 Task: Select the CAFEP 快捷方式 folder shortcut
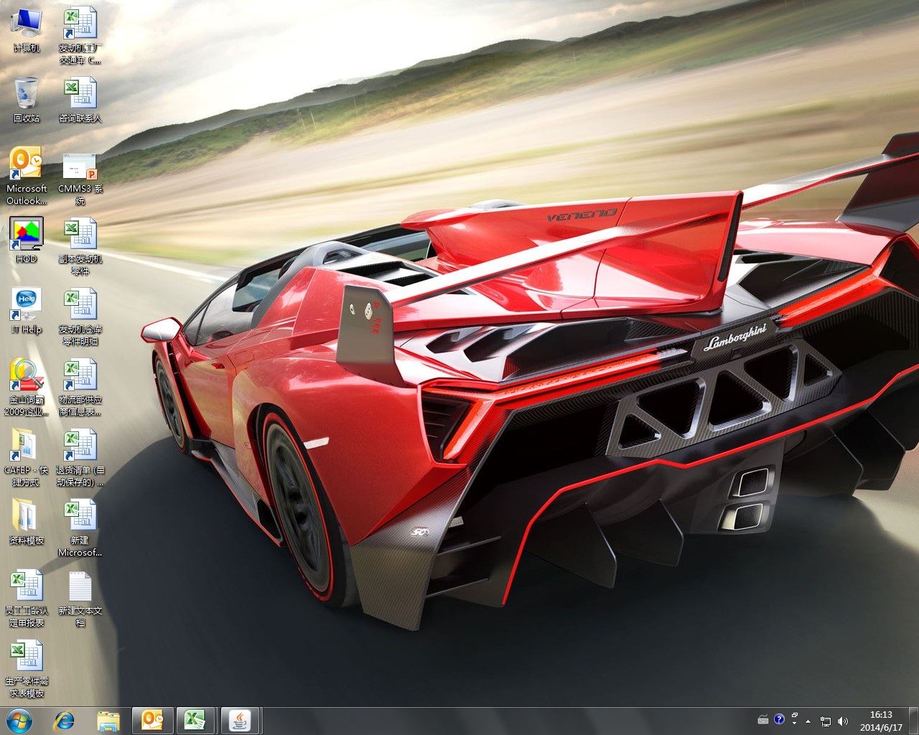(x=27, y=458)
